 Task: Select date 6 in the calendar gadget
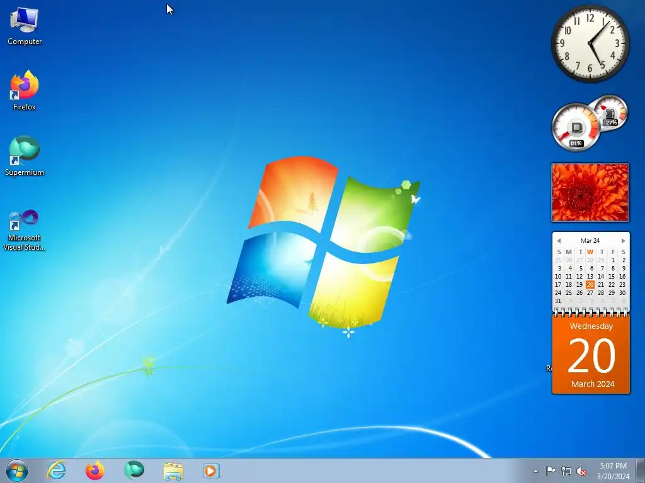pyautogui.click(x=591, y=268)
